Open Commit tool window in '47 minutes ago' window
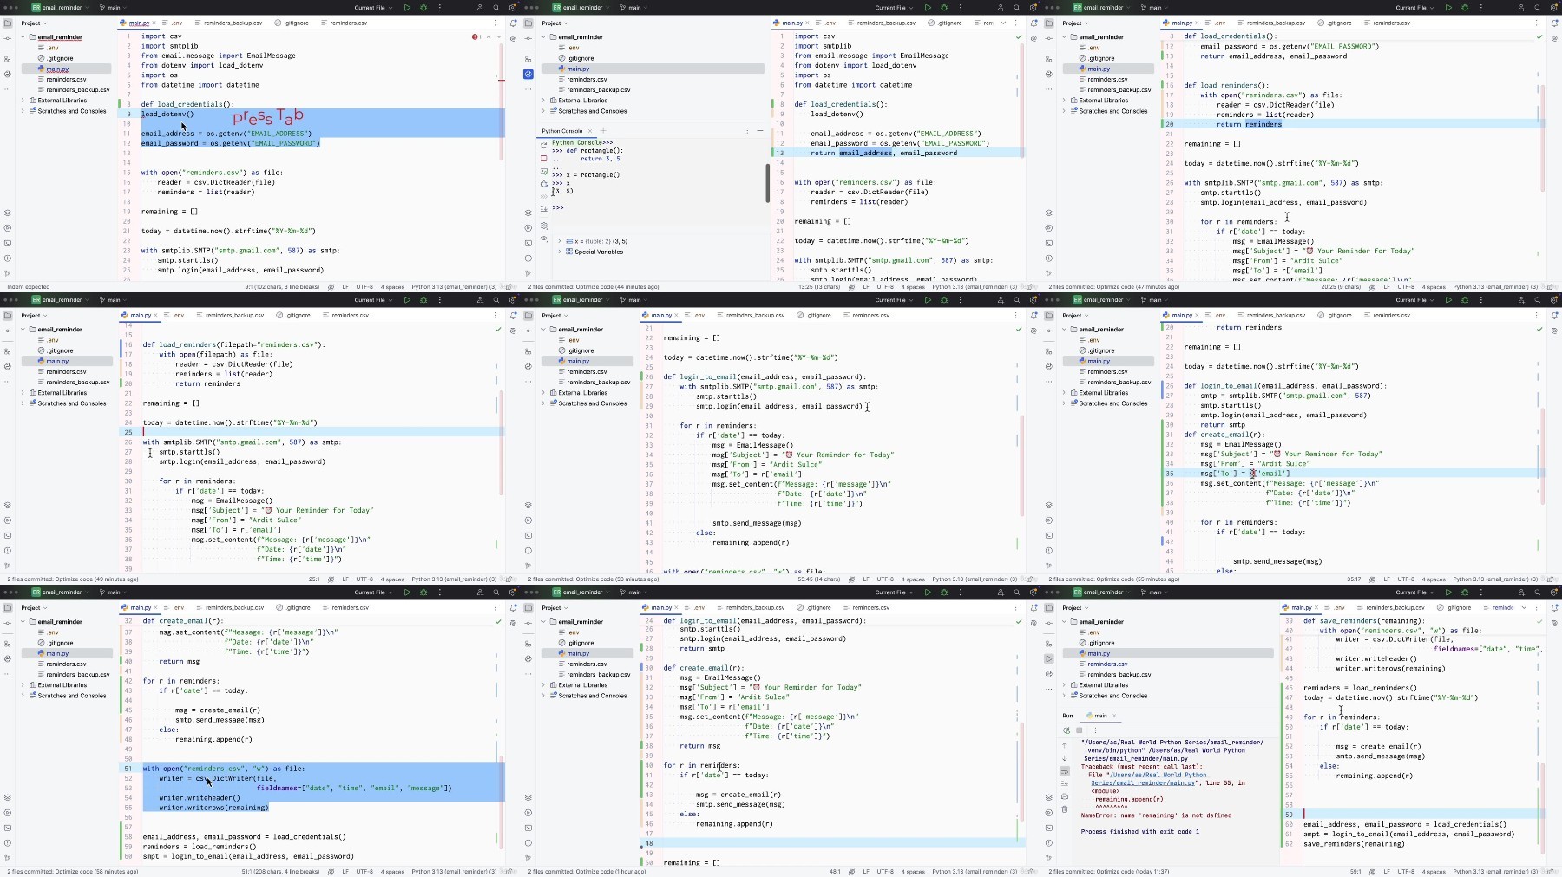 (1049, 38)
